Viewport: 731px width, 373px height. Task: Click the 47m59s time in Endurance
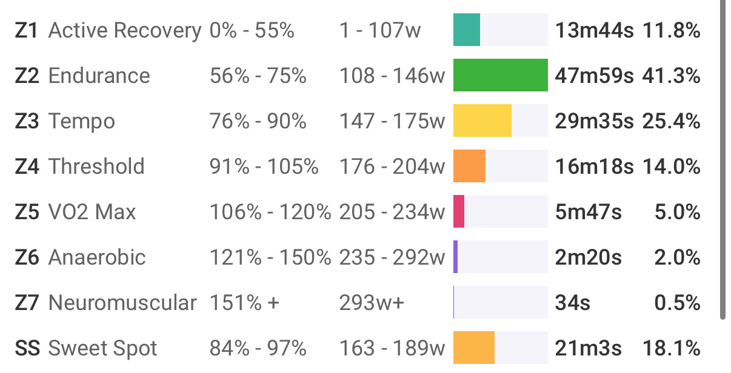point(595,76)
